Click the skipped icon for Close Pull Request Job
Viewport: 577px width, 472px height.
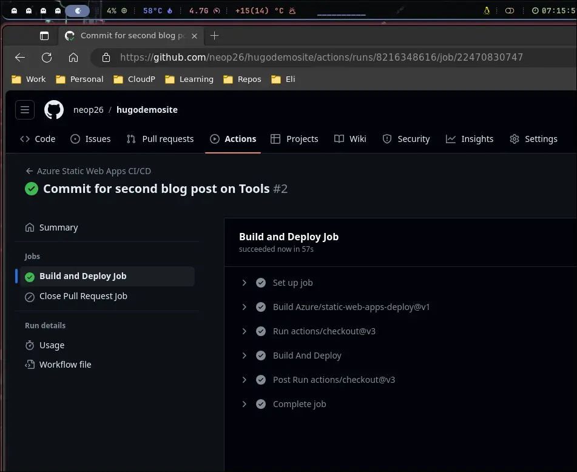coord(30,297)
